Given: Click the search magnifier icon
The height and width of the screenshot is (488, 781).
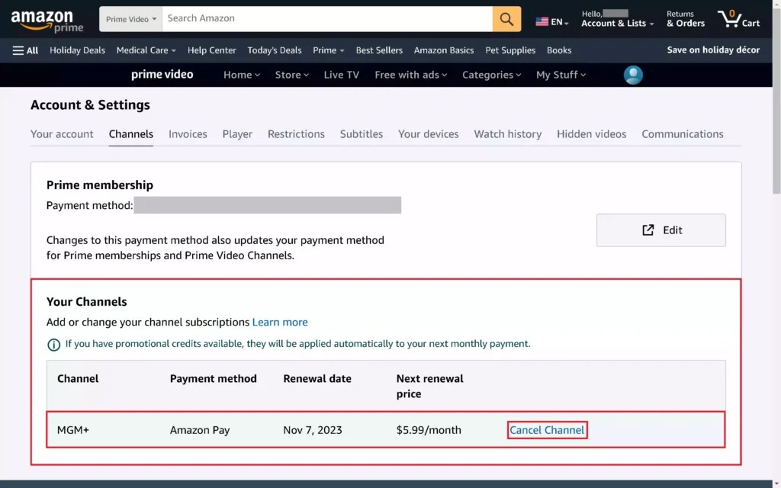Looking at the screenshot, I should (x=506, y=18).
